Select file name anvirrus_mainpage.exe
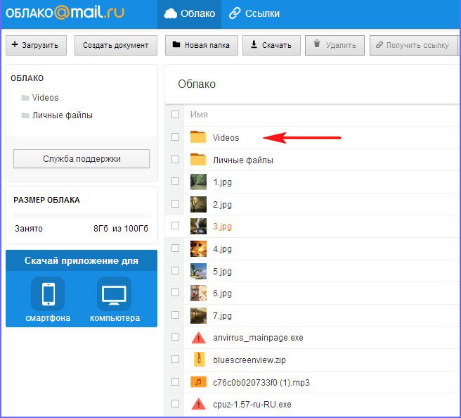The width and height of the screenshot is (461, 418). coord(258,338)
